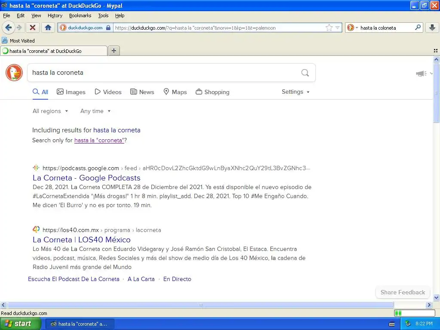Expand the All regions filter
This screenshot has height=330, width=440.
coord(50,111)
